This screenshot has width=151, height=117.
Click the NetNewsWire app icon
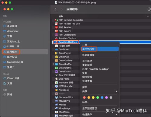pos(56,97)
